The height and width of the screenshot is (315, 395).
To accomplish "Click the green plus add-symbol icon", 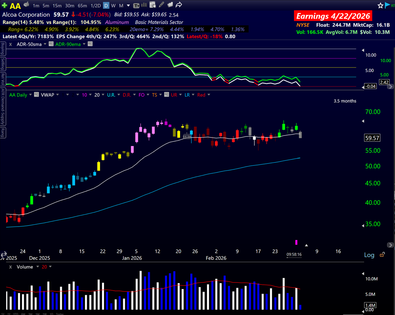I will (5, 6).
